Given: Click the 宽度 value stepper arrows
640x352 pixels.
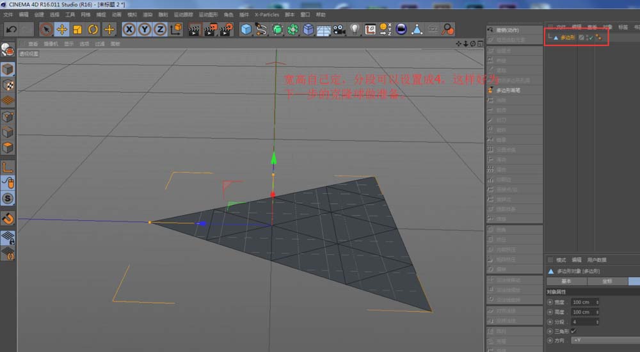Looking at the screenshot, I should coord(597,302).
